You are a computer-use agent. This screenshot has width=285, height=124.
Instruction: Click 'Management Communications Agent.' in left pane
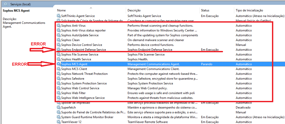tap(24, 25)
